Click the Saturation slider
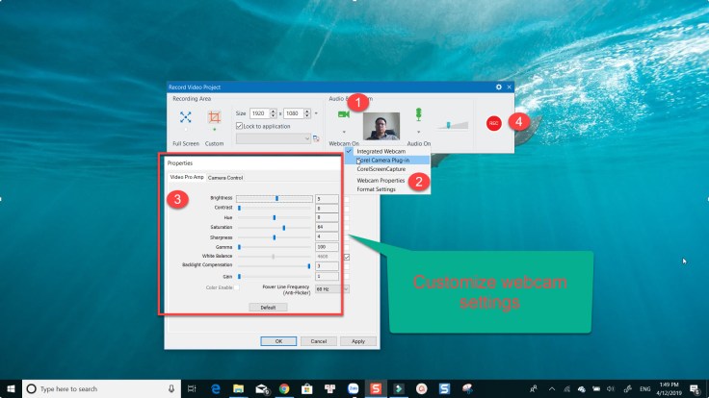Viewport: 709px width, 398px height. click(274, 228)
